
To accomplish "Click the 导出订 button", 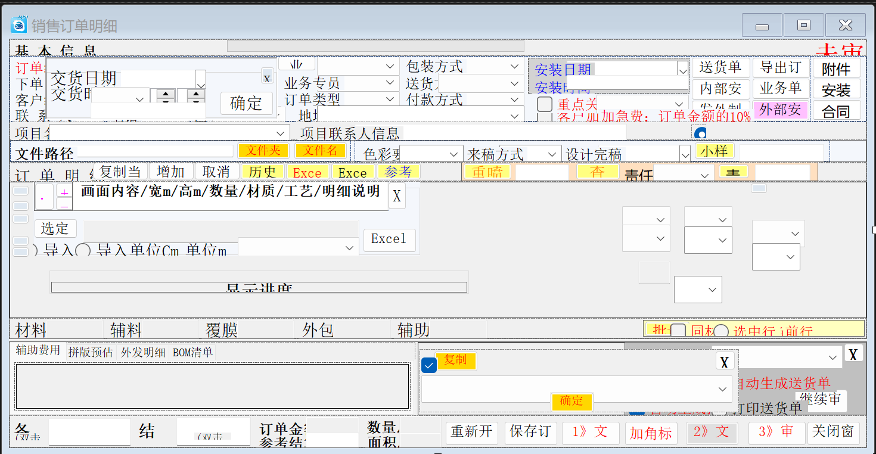I will 781,67.
